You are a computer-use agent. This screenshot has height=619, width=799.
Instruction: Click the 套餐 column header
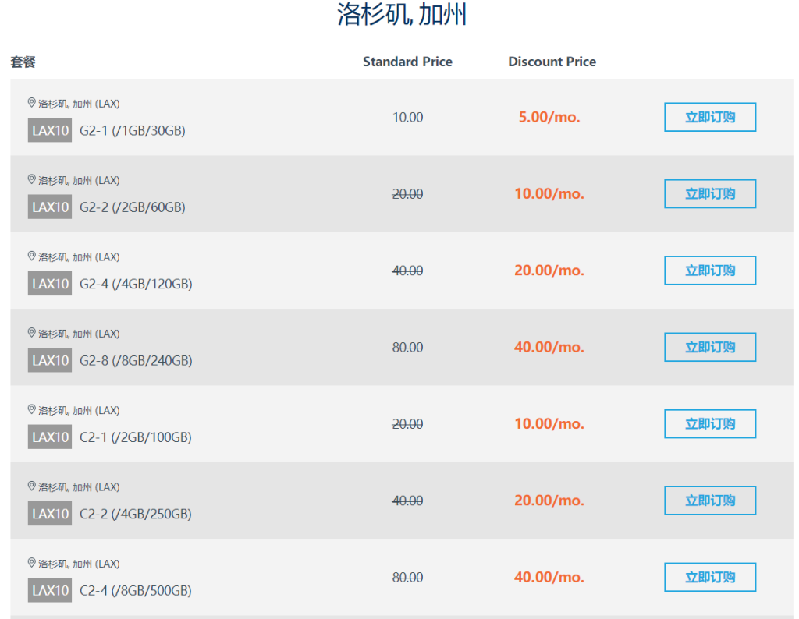pyautogui.click(x=23, y=62)
